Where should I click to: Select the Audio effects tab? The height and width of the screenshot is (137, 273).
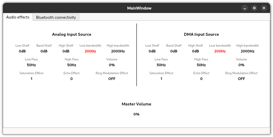pos(18,17)
